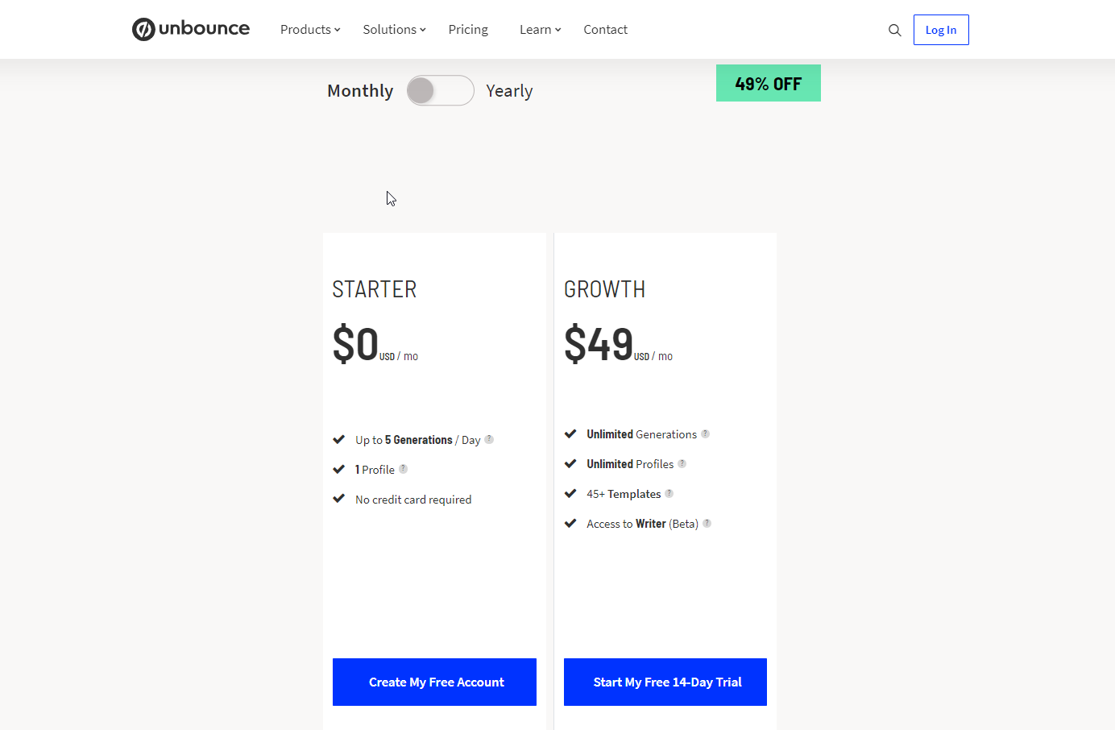Click the checkmark beside No credit card required
The image size is (1115, 730).
pyautogui.click(x=339, y=498)
